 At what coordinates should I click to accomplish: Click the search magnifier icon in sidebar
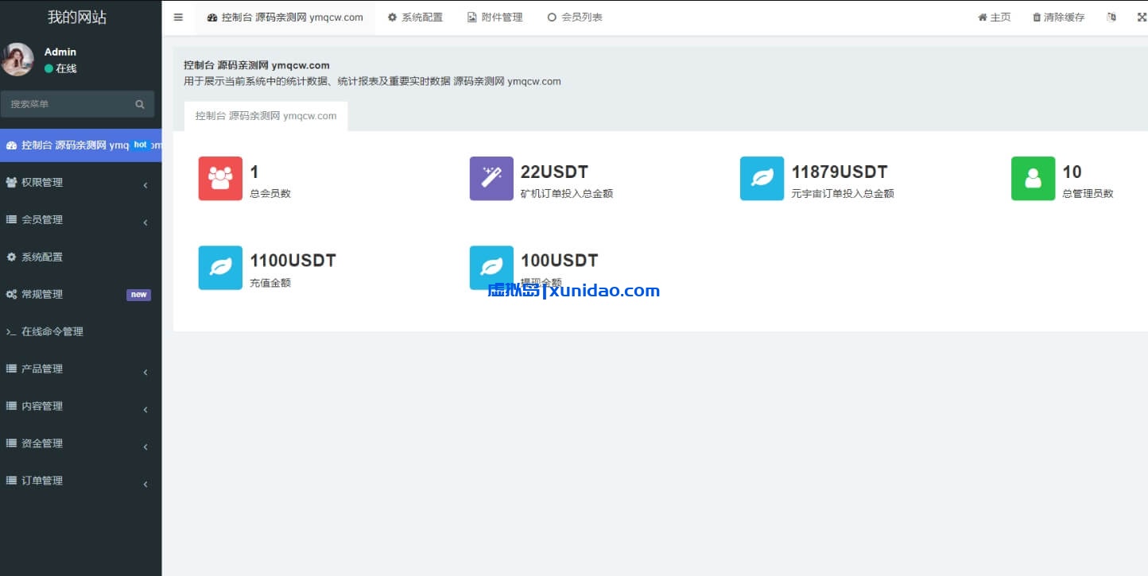140,104
